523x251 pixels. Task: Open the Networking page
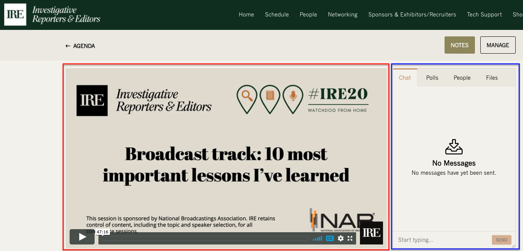click(x=343, y=15)
